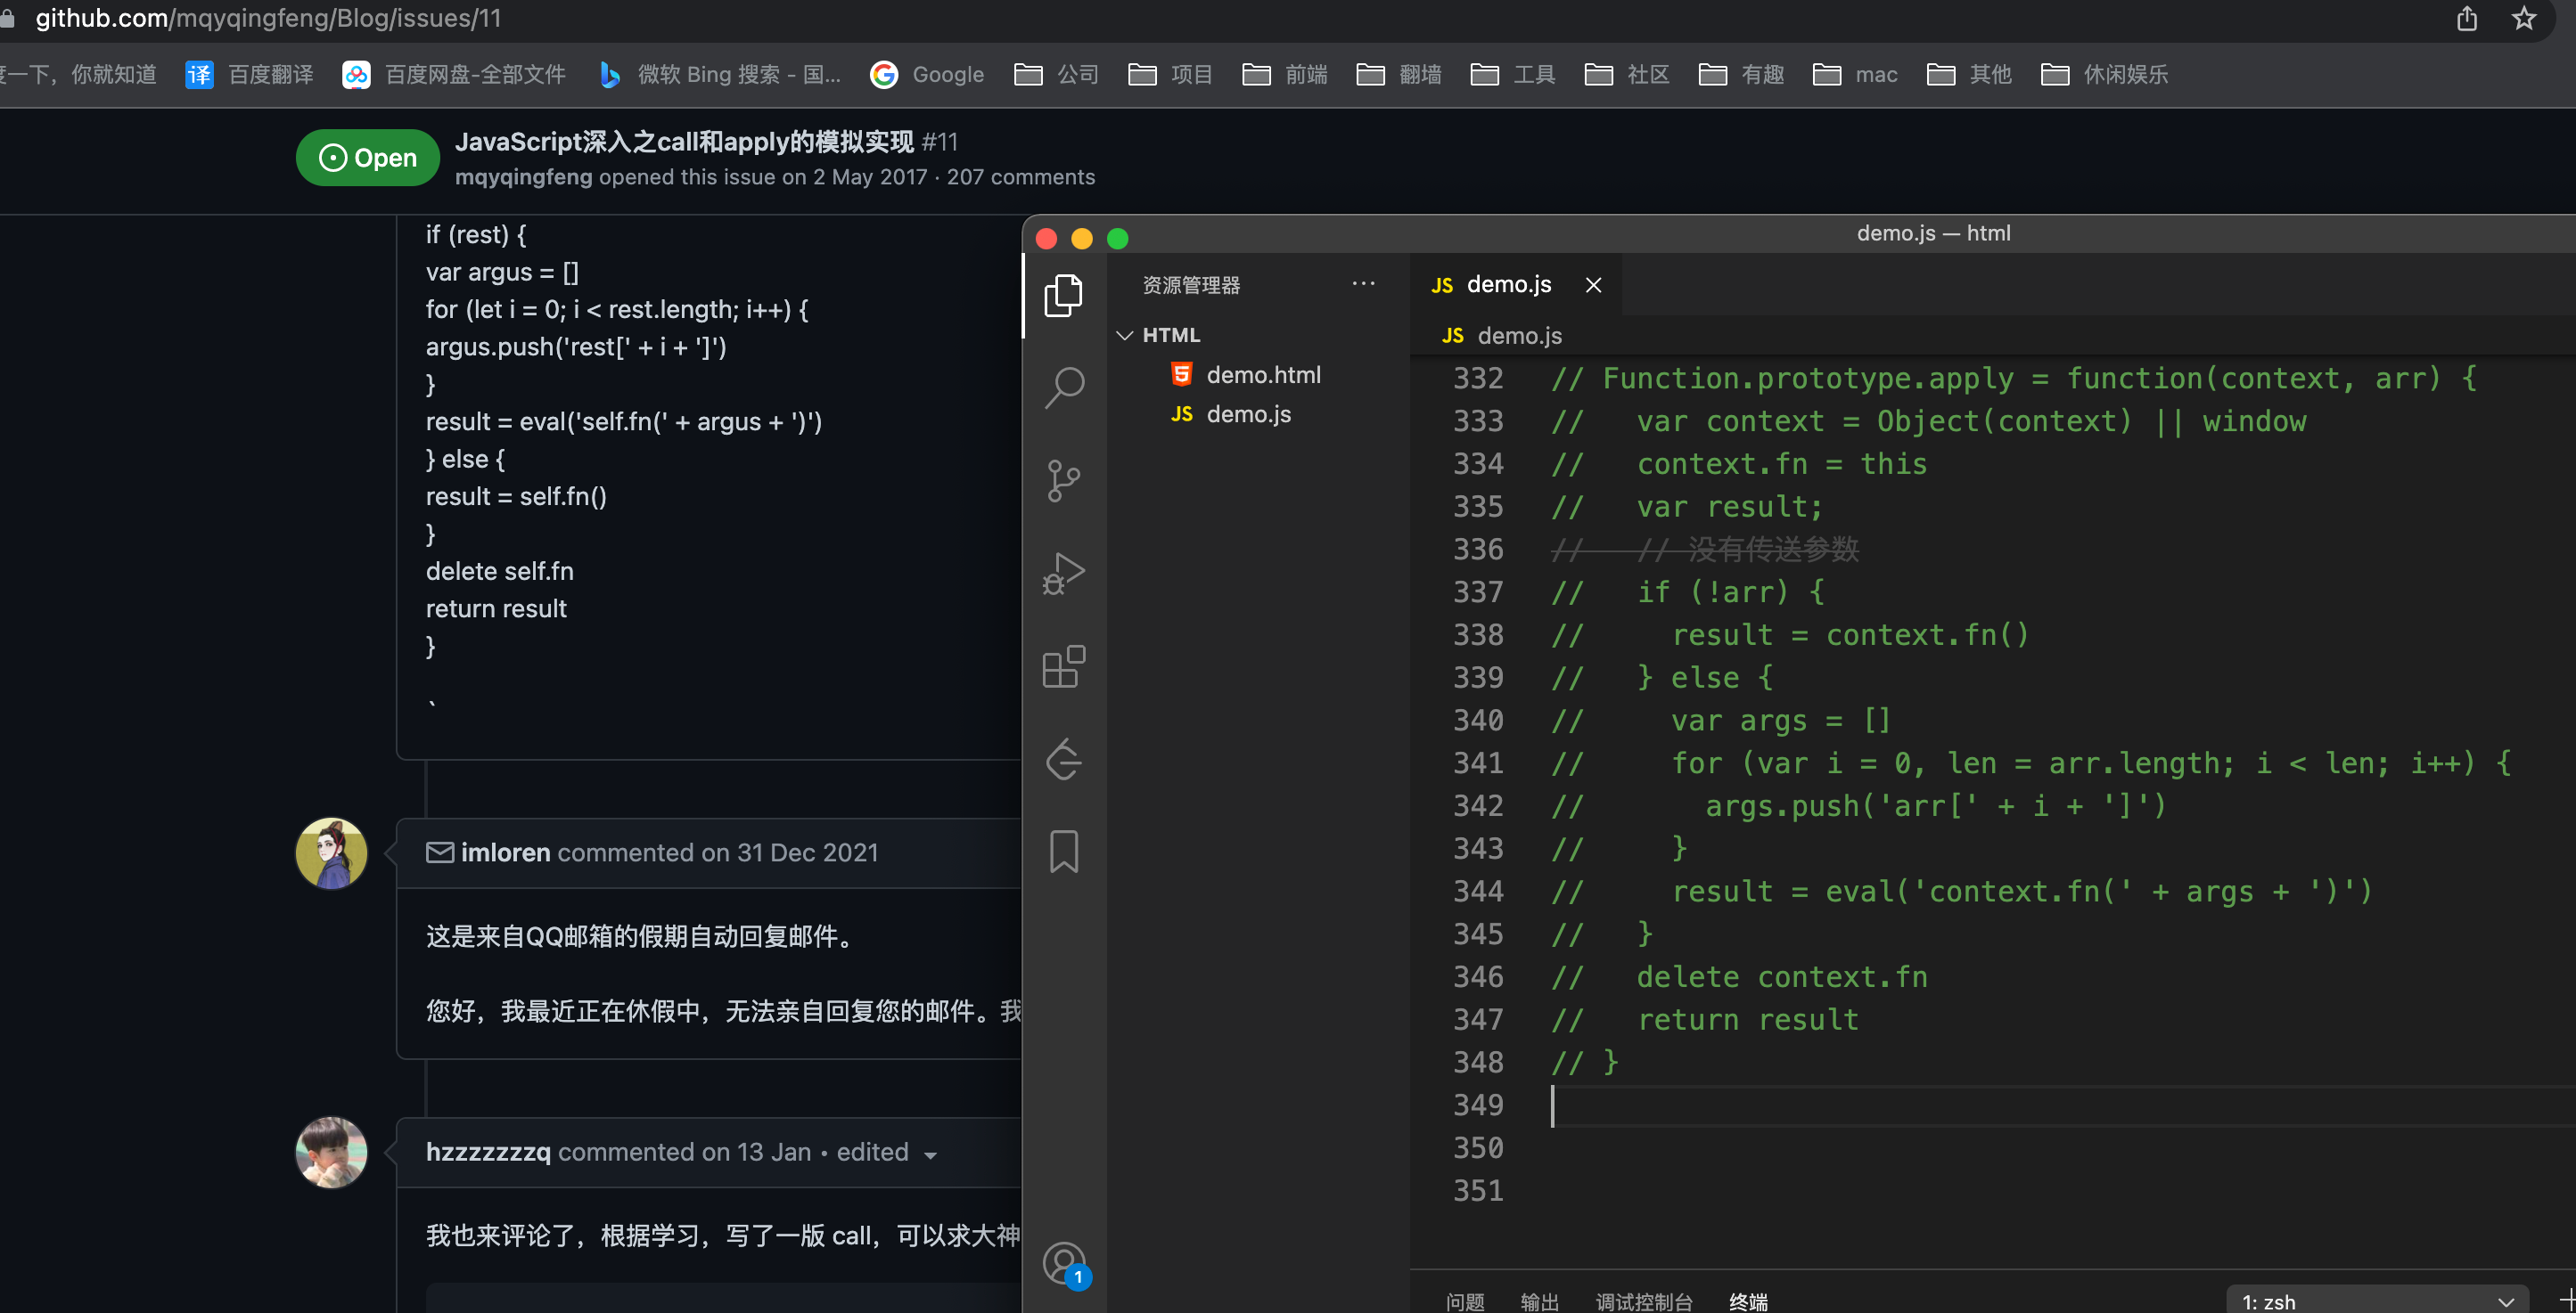
Task: Open the 前端 bookmark folder
Action: tap(1284, 75)
